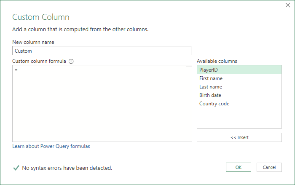Select Birth date column
This screenshot has height=185, width=295.
[239, 95]
